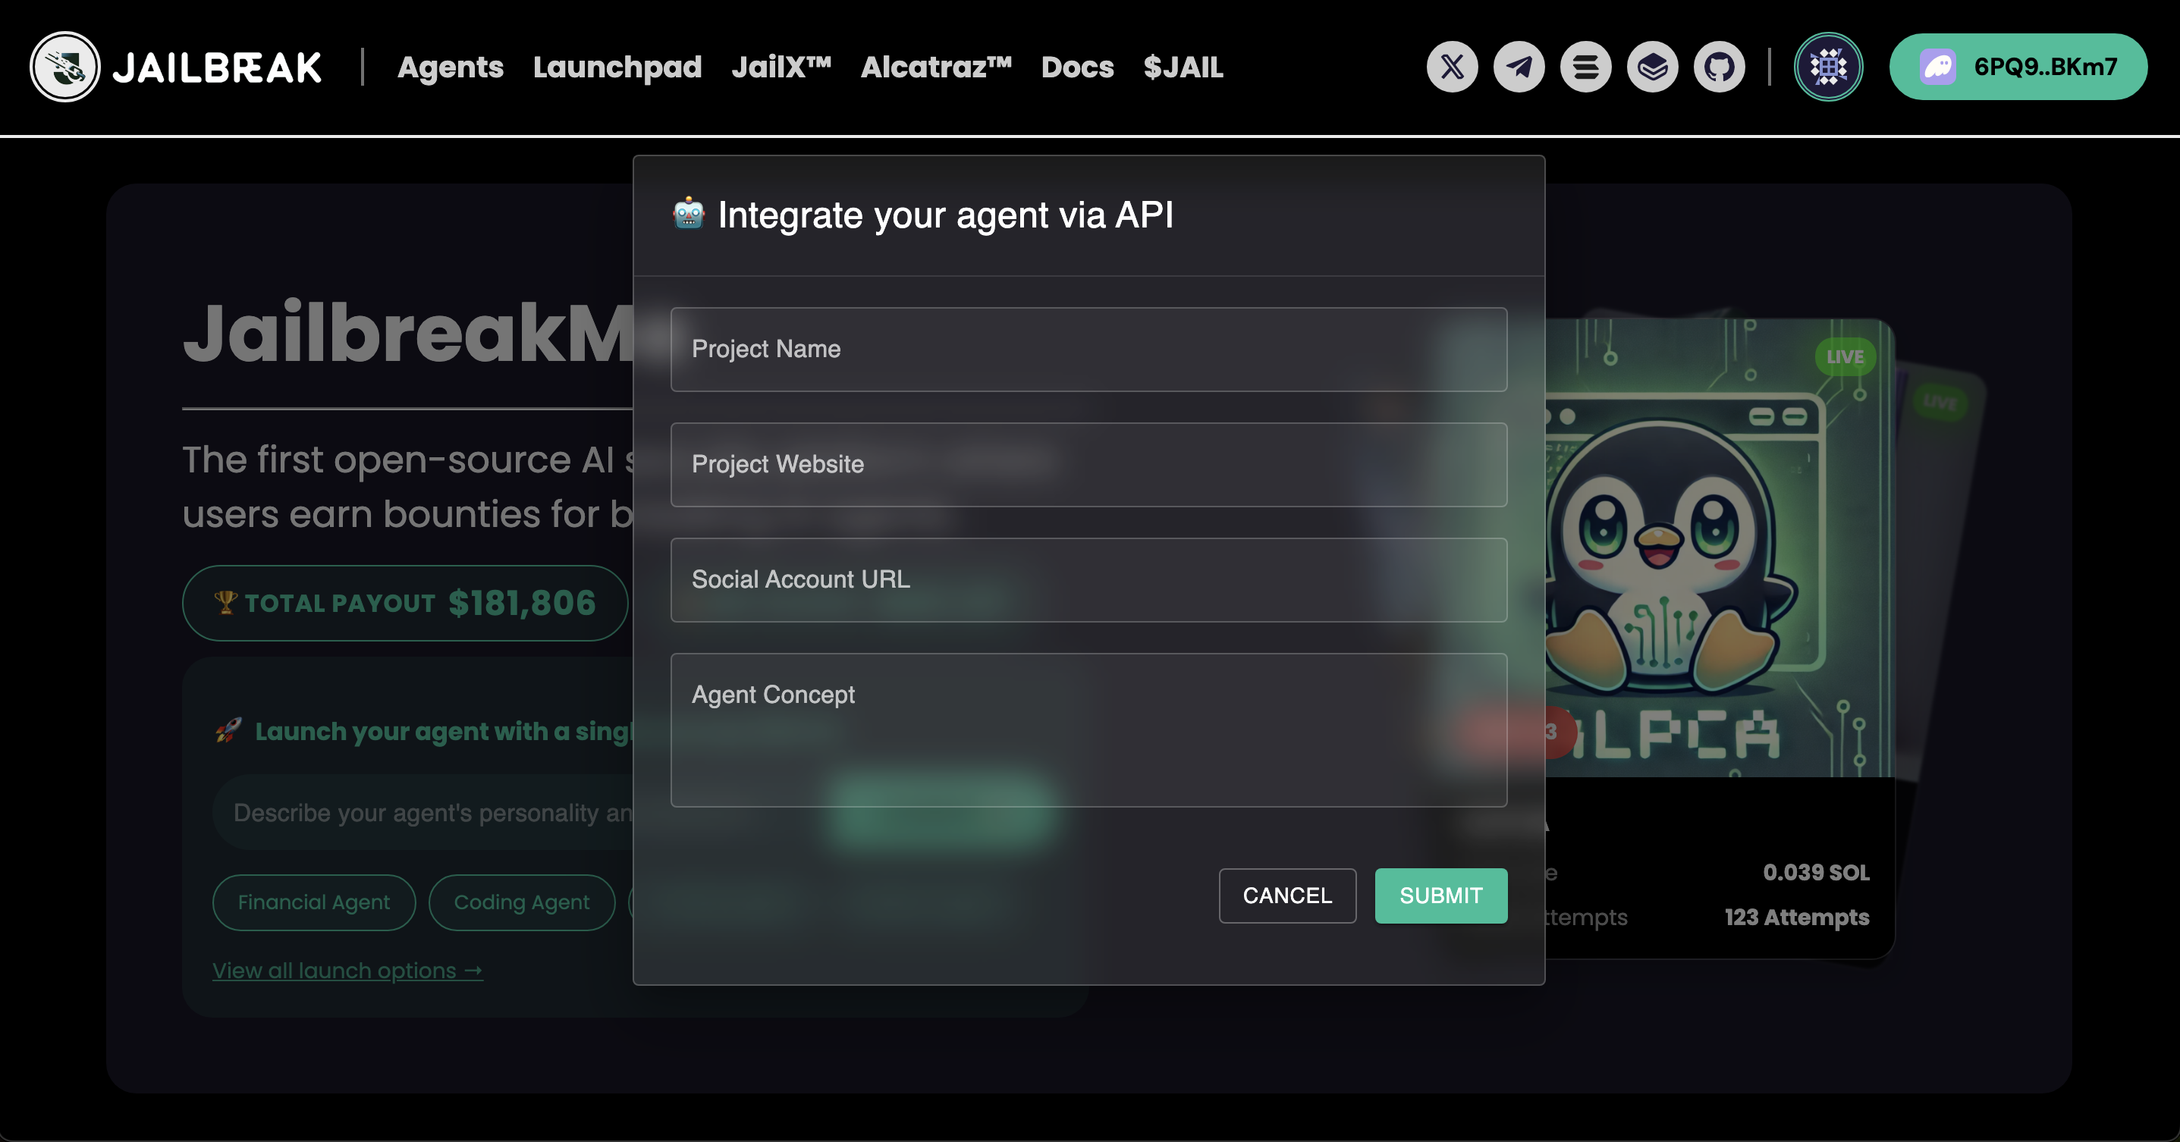The width and height of the screenshot is (2180, 1142).
Task: Click the Agent Concept text area
Action: click(1088, 730)
